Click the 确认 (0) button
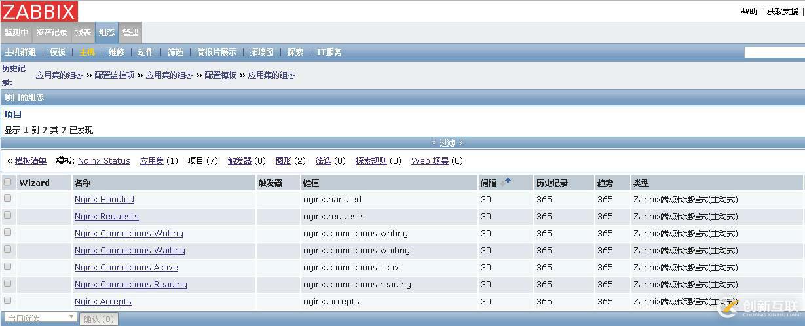Viewport: 805px width, 326px height. click(99, 319)
